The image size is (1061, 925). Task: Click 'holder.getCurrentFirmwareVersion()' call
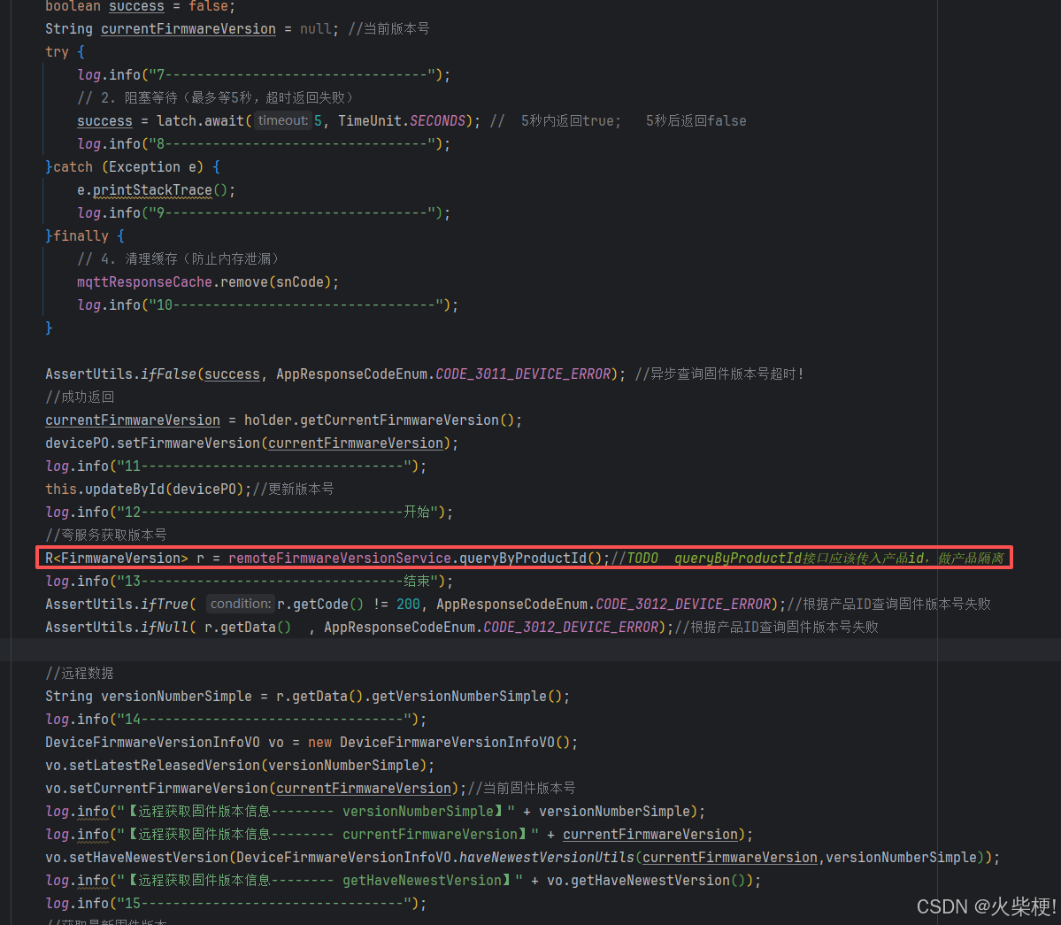click(383, 420)
